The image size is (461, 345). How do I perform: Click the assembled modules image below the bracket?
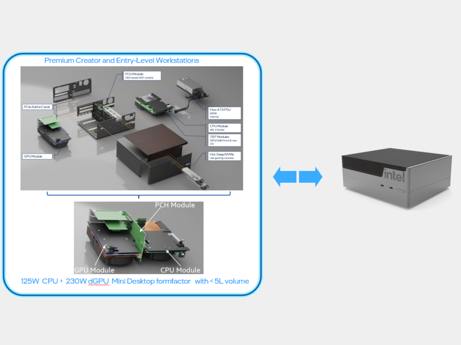click(138, 237)
